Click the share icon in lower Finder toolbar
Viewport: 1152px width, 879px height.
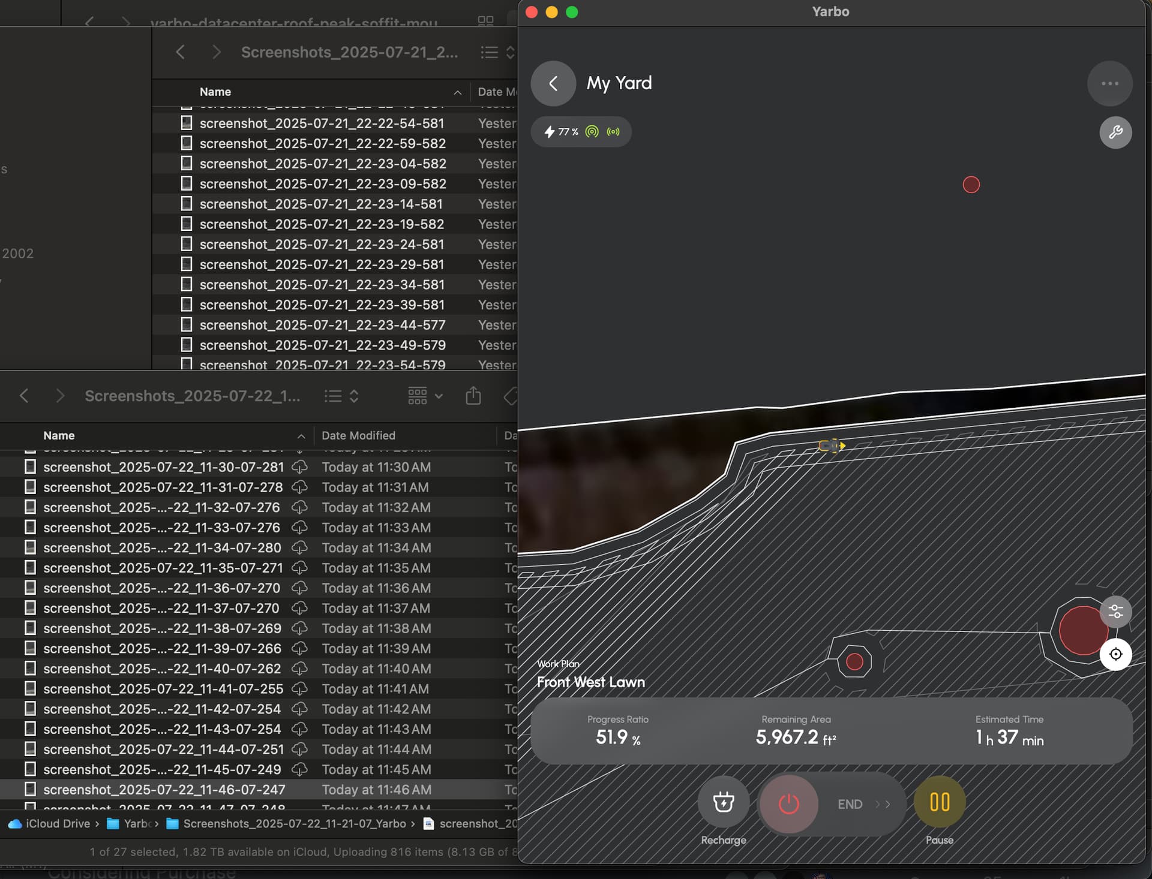coord(473,396)
